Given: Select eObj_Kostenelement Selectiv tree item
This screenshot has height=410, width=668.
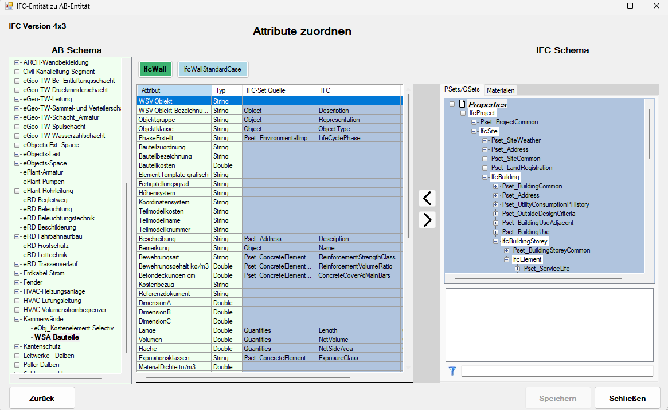Looking at the screenshot, I should tap(74, 328).
